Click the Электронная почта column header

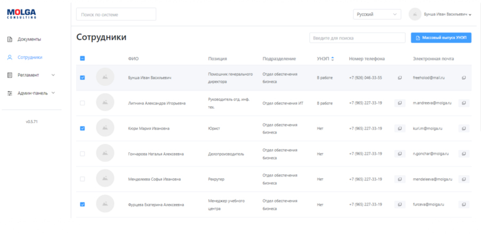[x=433, y=59]
